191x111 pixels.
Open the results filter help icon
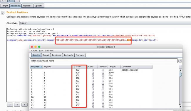(180, 61)
